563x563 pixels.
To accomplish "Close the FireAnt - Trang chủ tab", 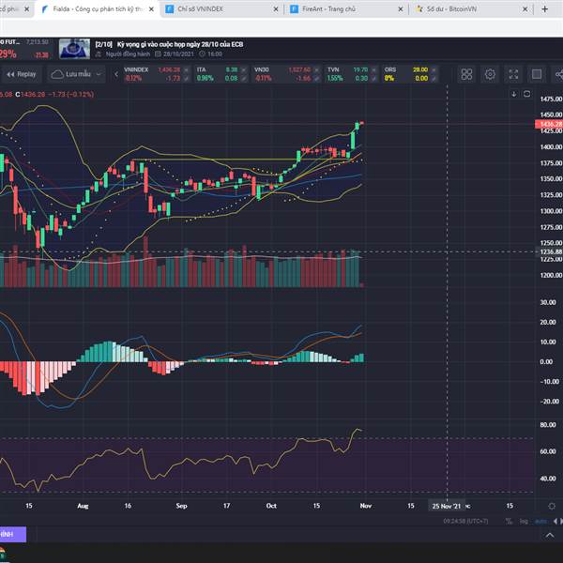I will pyautogui.click(x=401, y=9).
